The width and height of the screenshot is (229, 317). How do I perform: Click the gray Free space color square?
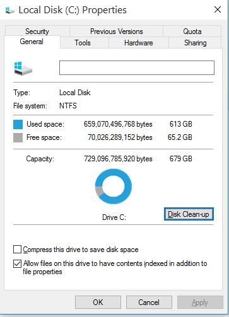(18, 137)
